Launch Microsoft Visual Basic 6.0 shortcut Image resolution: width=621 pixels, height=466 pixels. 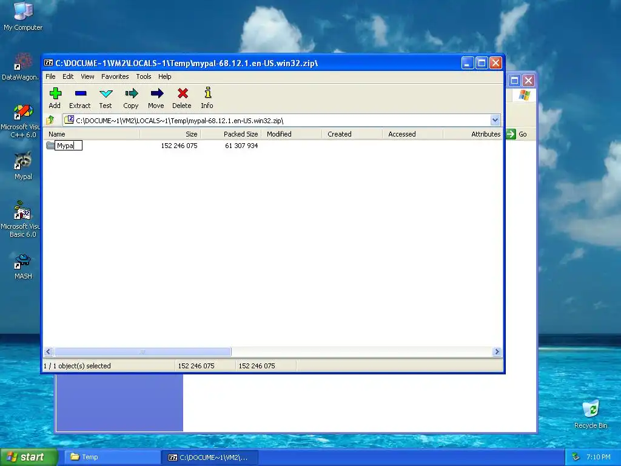pyautogui.click(x=20, y=219)
